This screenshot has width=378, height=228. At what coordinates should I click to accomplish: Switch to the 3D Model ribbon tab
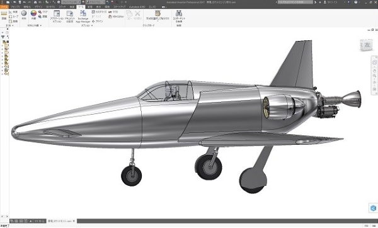coord(50,7)
